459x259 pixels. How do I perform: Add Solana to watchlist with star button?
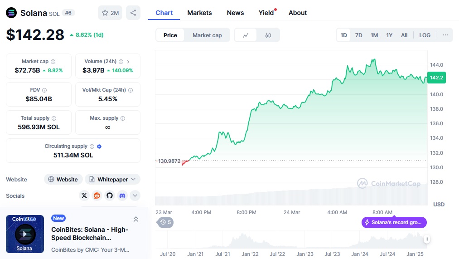coord(110,13)
